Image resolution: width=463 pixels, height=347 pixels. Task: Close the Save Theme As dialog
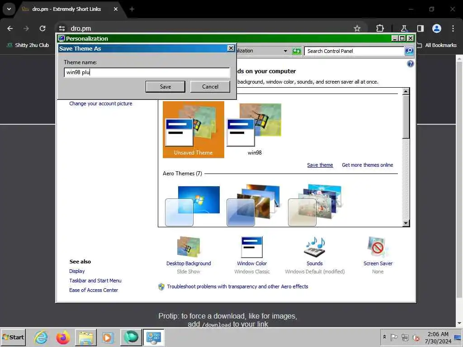(x=231, y=48)
